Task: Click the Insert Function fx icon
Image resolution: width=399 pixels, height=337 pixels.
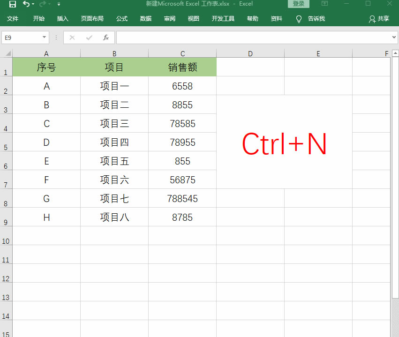Action: [106, 37]
